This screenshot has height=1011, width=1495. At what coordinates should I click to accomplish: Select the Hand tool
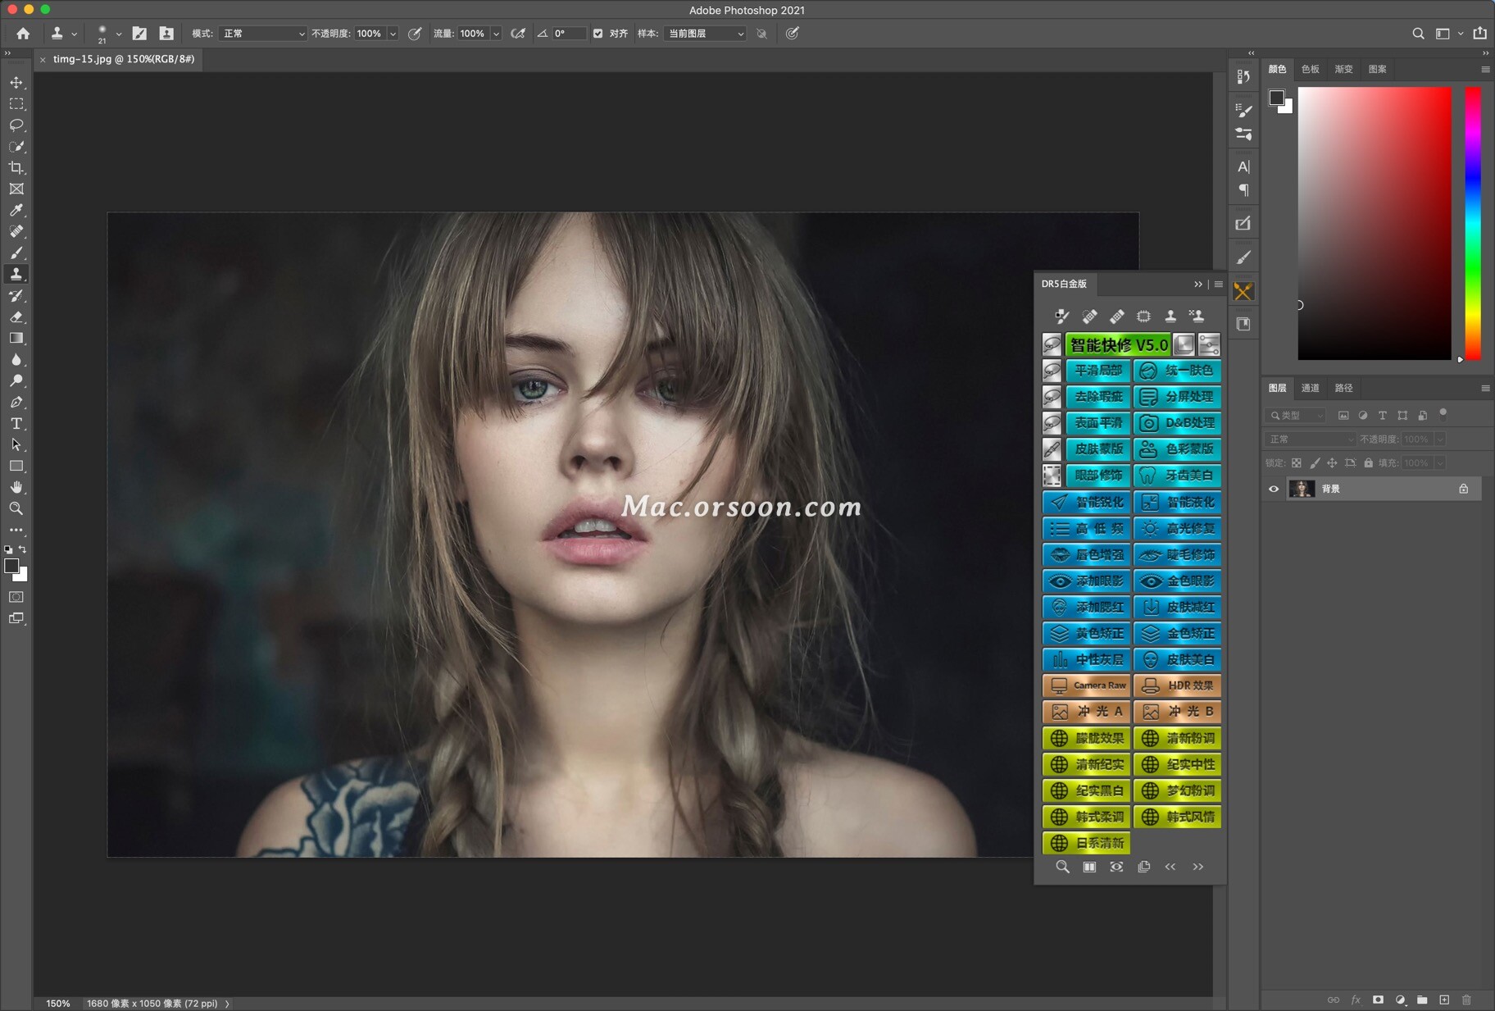(16, 487)
